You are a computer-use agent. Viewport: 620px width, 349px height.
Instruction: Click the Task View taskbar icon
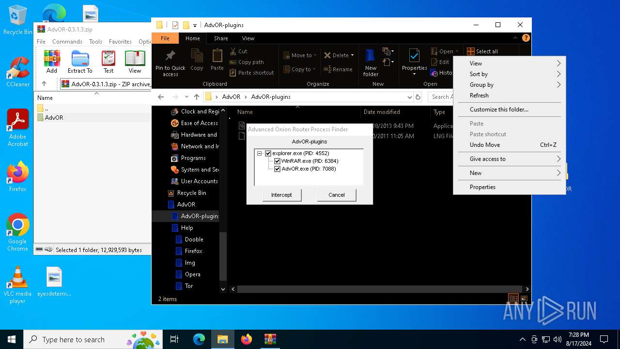point(174,339)
